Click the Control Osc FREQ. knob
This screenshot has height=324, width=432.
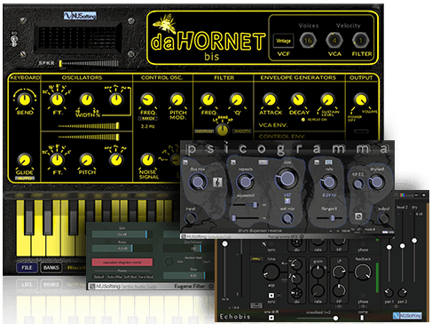[147, 99]
